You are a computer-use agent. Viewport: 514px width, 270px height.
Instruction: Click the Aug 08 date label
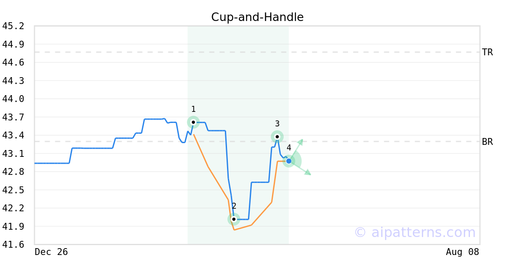[462, 252]
